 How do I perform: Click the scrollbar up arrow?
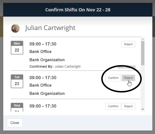click(x=143, y=39)
